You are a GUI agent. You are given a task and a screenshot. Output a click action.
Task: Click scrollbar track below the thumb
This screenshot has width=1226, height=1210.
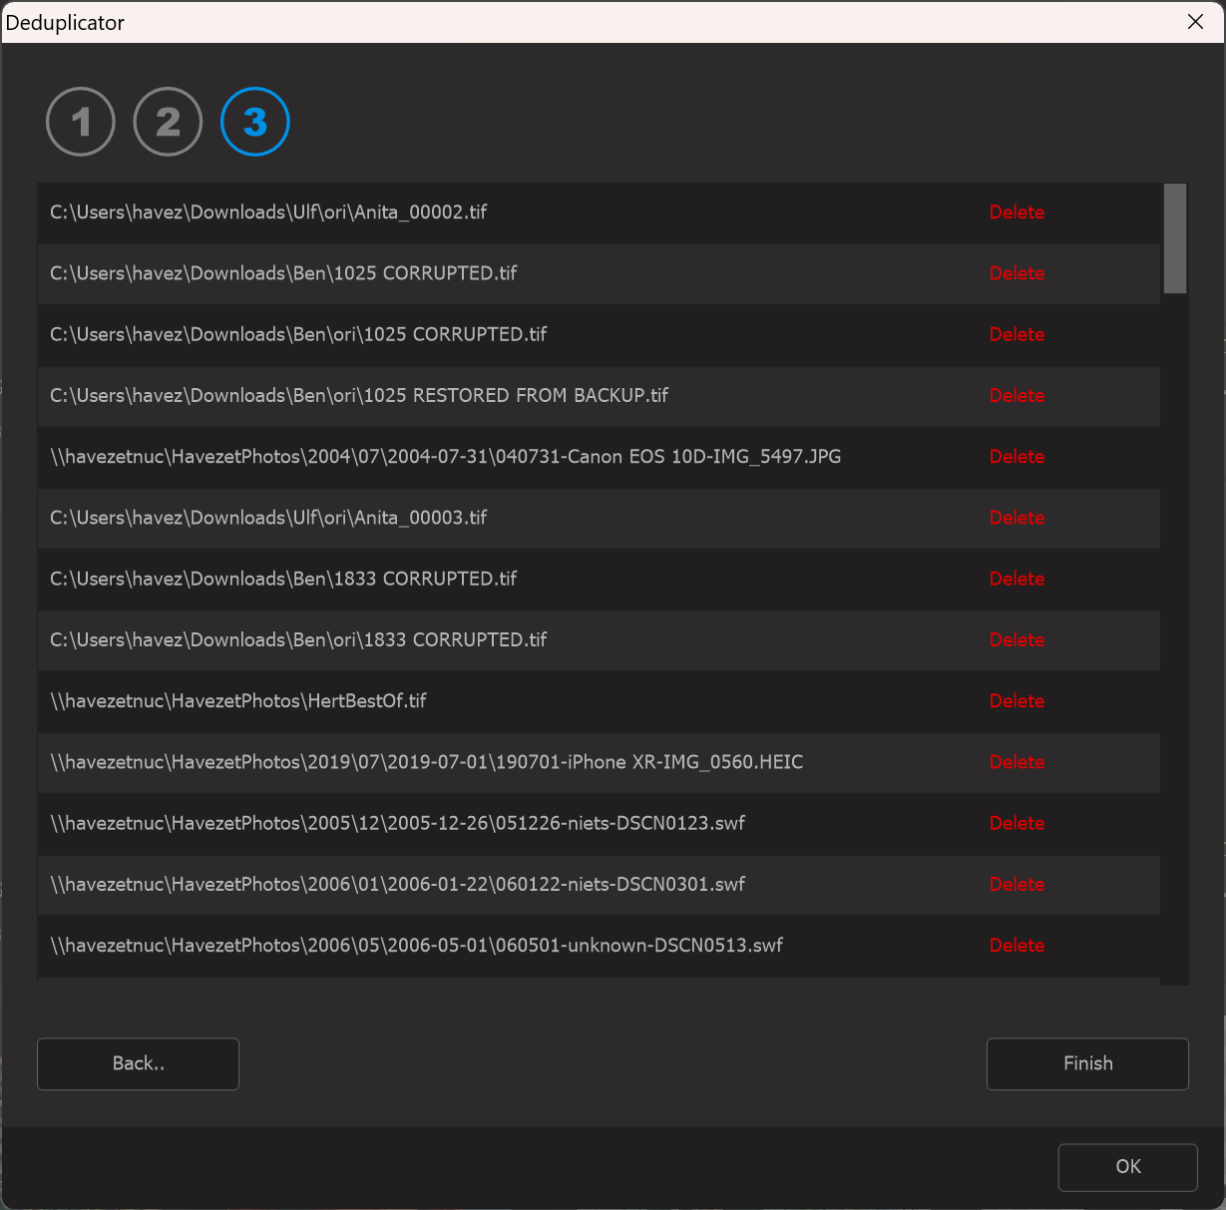[1175, 638]
